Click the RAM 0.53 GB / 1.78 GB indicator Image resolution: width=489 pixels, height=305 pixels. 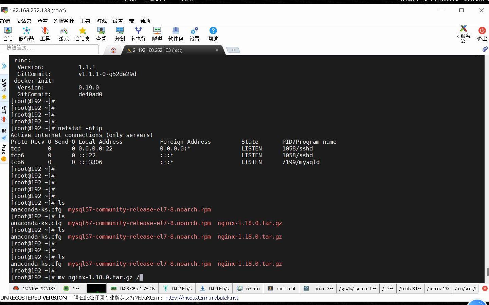coord(133,288)
